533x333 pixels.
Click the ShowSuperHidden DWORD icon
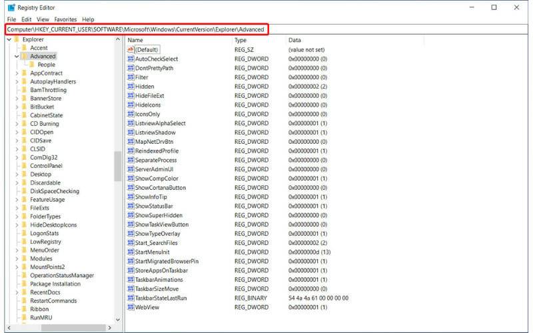(x=131, y=215)
